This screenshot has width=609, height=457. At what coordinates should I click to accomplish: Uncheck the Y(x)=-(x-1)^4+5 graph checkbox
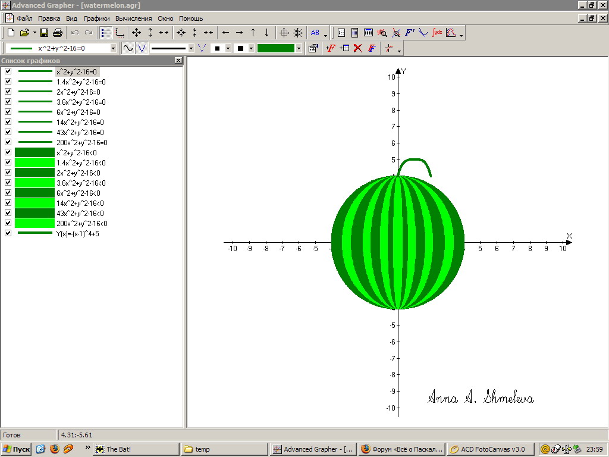8,233
